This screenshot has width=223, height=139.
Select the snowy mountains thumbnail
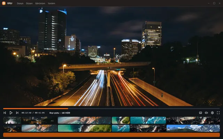coord(193,128)
